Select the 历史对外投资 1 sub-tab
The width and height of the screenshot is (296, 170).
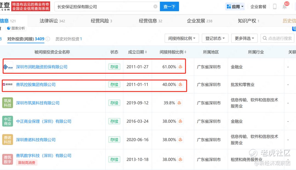pos(69,39)
